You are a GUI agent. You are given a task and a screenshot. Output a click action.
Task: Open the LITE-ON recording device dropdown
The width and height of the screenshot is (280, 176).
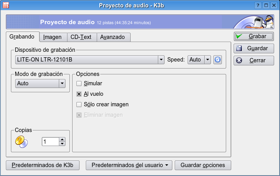click(x=161, y=60)
